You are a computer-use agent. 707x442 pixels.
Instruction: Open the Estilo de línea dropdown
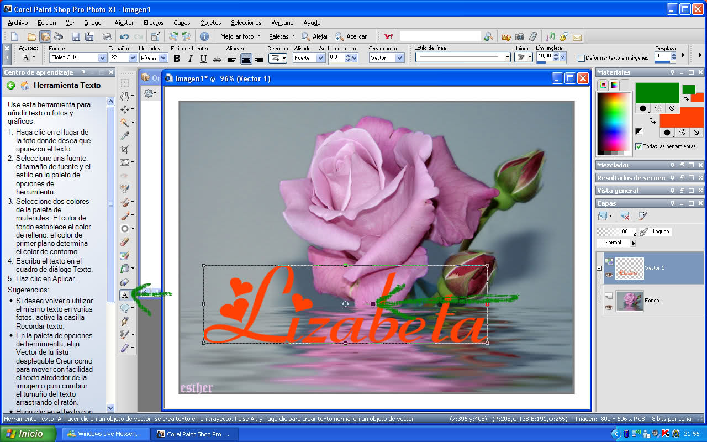tap(463, 57)
